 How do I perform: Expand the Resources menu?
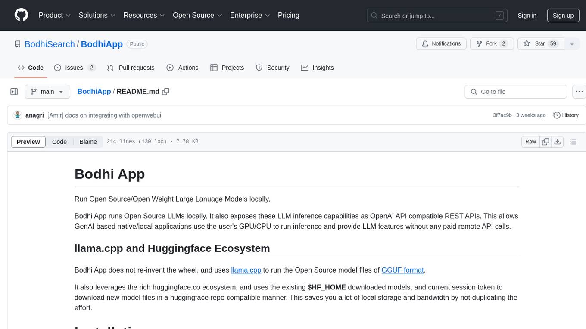coord(144,15)
